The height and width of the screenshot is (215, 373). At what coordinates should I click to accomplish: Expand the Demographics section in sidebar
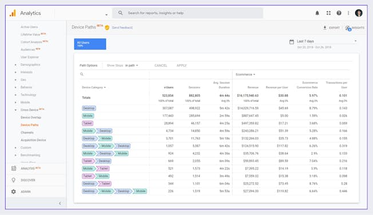click(x=30, y=65)
